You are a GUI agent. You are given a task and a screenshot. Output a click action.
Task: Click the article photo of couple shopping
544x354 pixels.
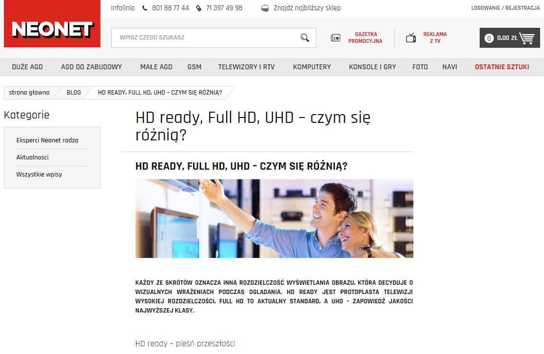point(274,218)
